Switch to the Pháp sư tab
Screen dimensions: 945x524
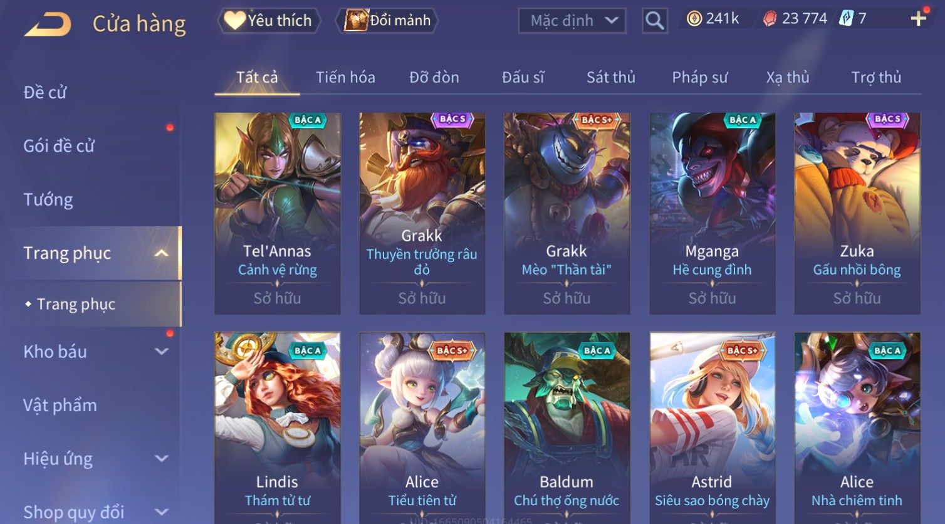click(x=700, y=77)
